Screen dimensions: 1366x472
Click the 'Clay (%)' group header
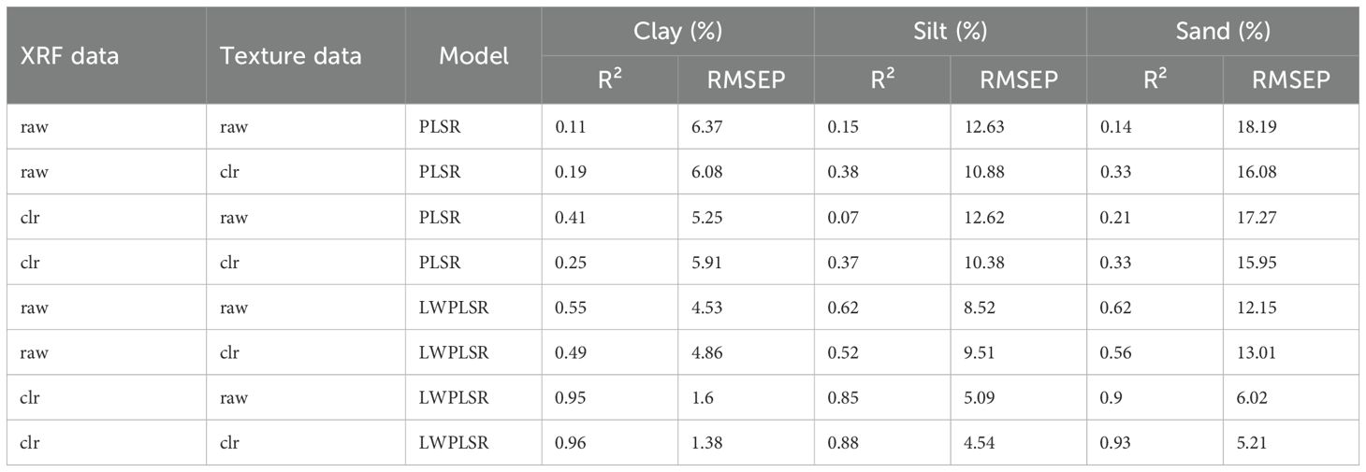(677, 32)
